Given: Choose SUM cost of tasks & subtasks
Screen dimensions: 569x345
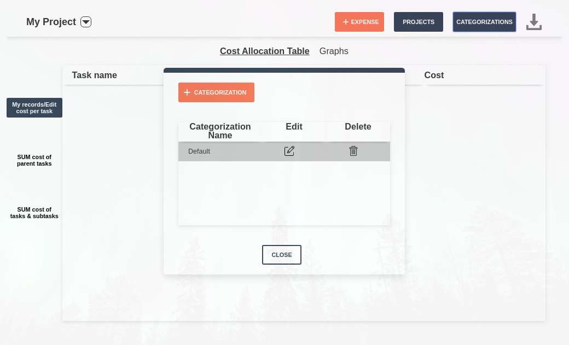Looking at the screenshot, I should (x=34, y=213).
